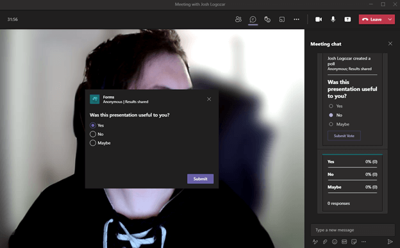
Task: Expand the Leave button dropdown arrow
Action: pos(390,19)
